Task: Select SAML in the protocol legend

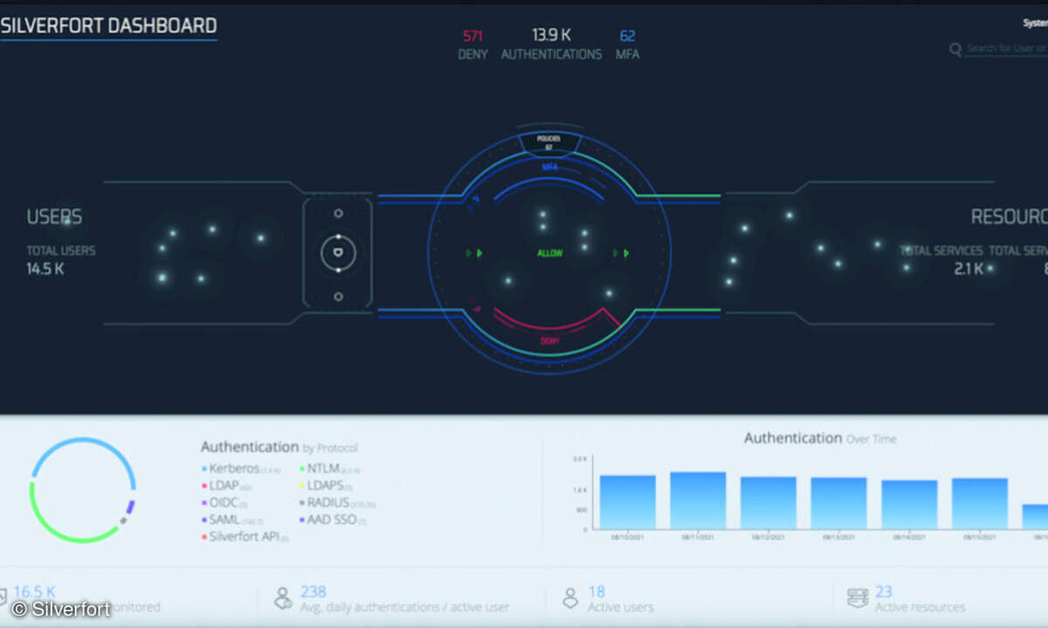Action: (232, 520)
